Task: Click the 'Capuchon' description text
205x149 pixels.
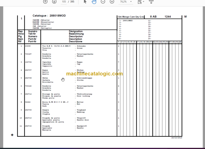Action: [47, 62]
